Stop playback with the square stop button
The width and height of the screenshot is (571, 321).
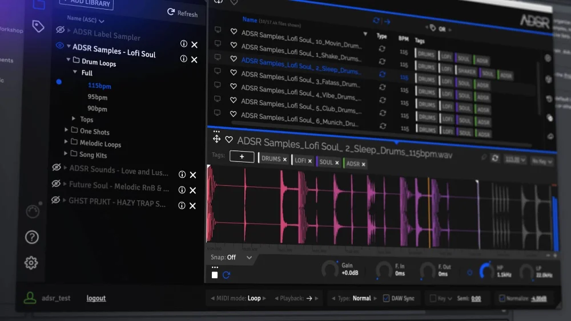[215, 275]
